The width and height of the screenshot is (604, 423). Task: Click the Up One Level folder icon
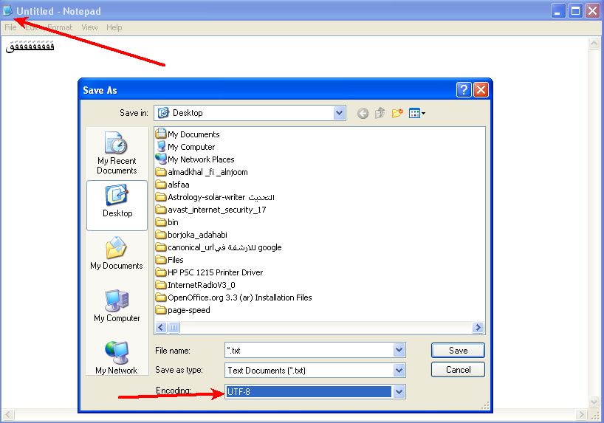(380, 113)
